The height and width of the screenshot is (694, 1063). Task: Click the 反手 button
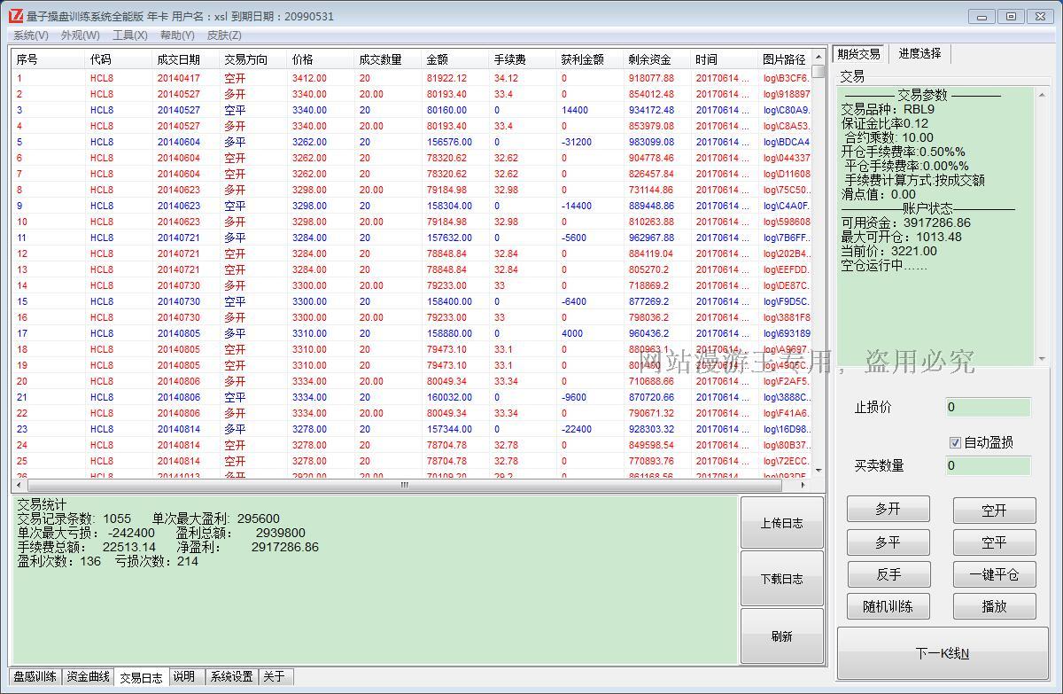click(x=888, y=574)
